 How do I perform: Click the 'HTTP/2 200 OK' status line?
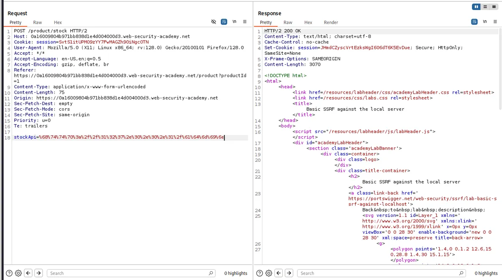[x=282, y=31]
